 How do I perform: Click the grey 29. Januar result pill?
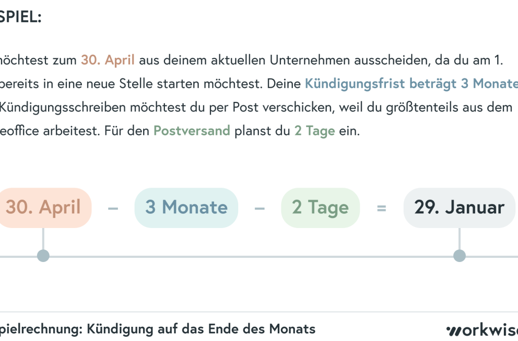click(x=459, y=208)
